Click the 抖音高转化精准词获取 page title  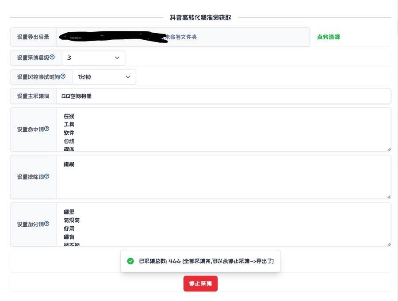(x=200, y=18)
